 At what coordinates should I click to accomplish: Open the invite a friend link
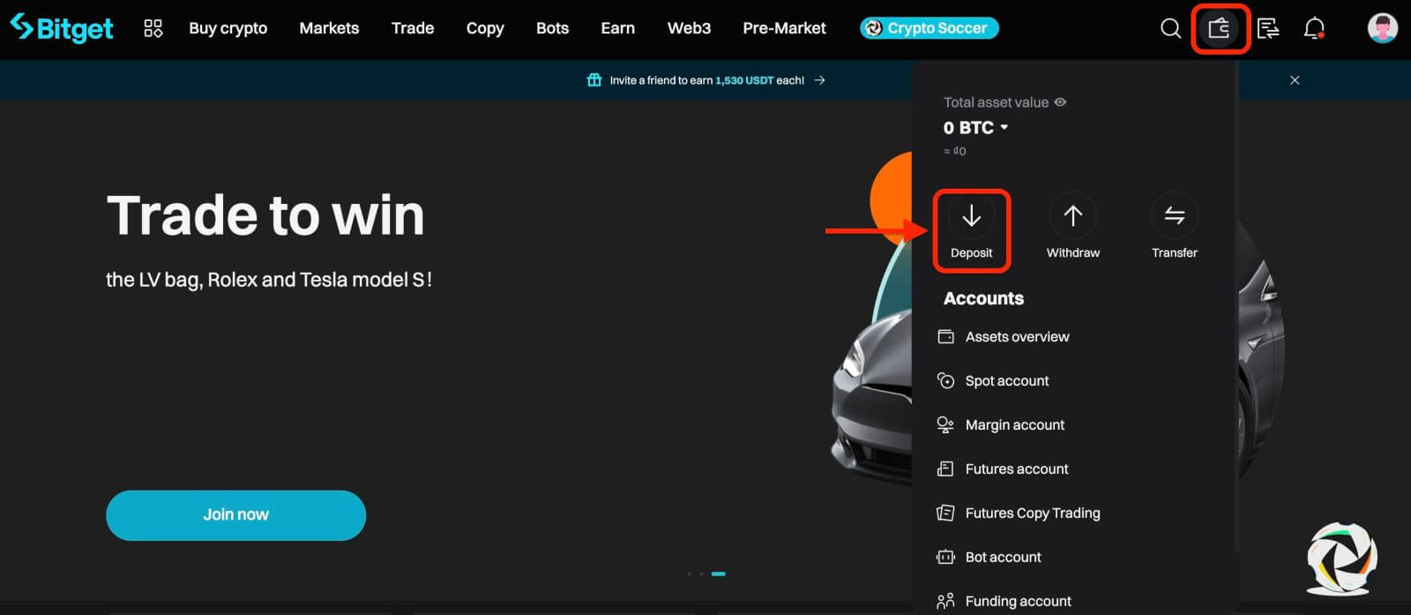coord(706,80)
